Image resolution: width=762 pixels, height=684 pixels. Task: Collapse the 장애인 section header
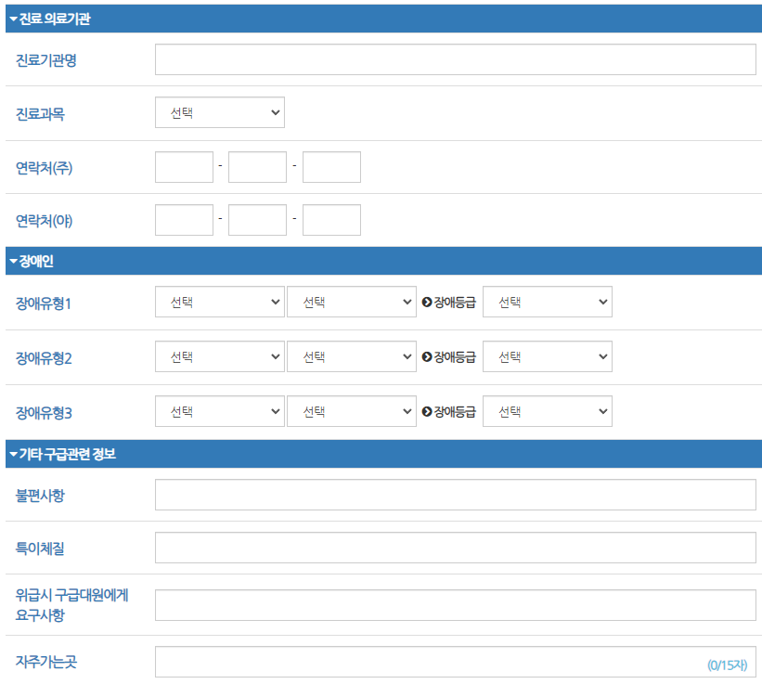(383, 261)
